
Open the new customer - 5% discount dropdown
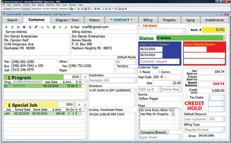pyautogui.click(x=223, y=119)
